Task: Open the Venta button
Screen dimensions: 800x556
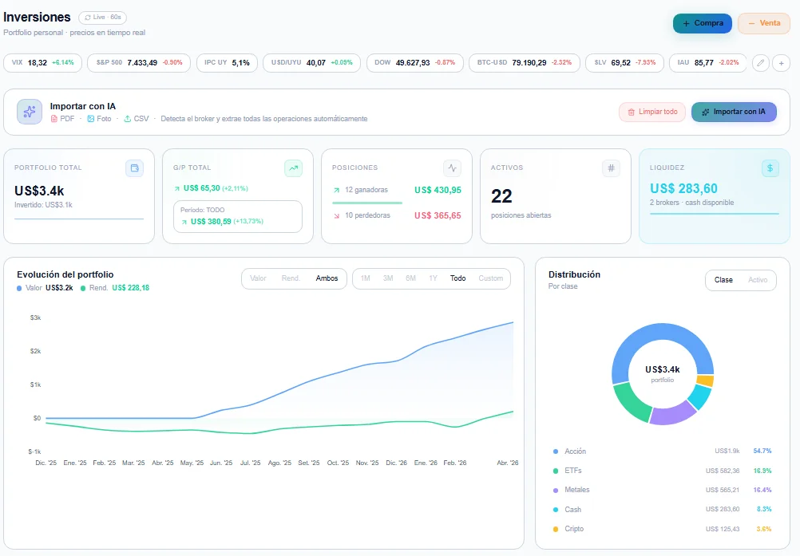Action: [764, 23]
